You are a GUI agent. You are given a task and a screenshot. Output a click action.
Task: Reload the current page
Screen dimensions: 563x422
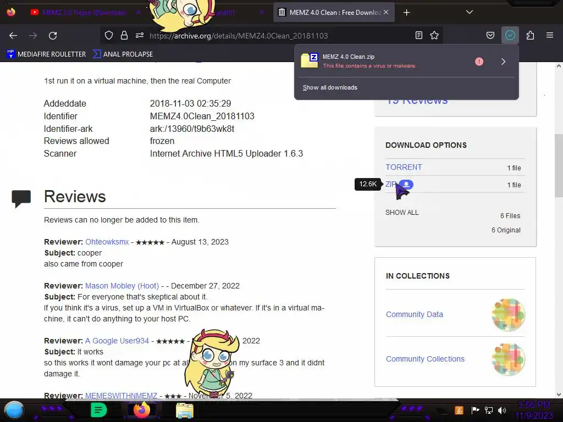(53, 36)
